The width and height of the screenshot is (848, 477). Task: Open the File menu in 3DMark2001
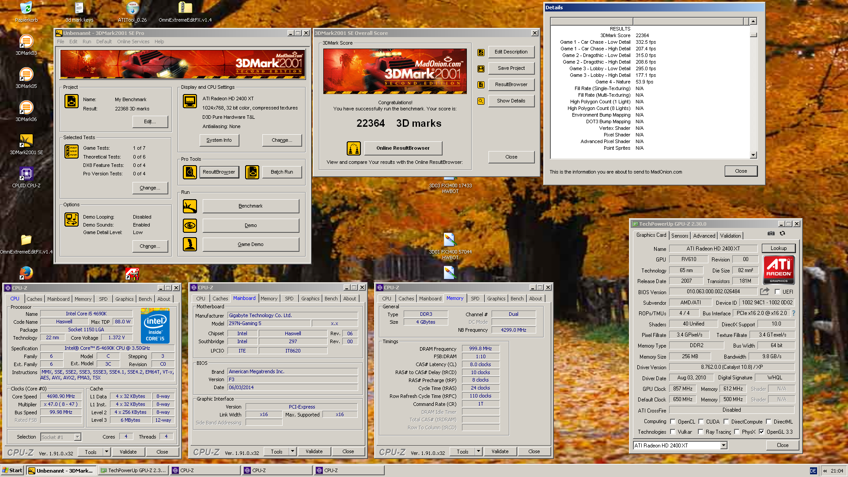pos(61,42)
